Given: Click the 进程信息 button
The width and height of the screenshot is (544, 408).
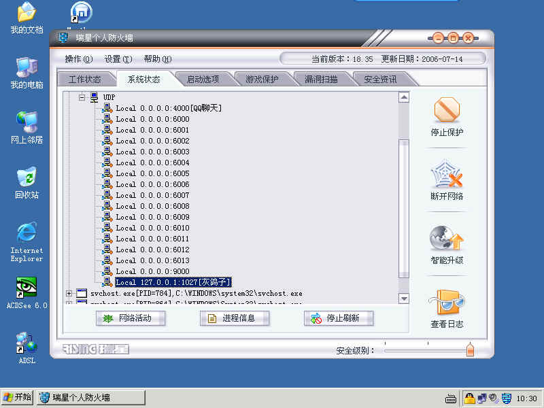Looking at the screenshot, I should (235, 318).
